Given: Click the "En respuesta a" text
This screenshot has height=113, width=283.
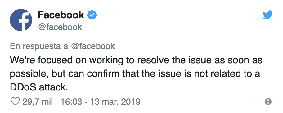Looking at the screenshot, I should pyautogui.click(x=39, y=46).
